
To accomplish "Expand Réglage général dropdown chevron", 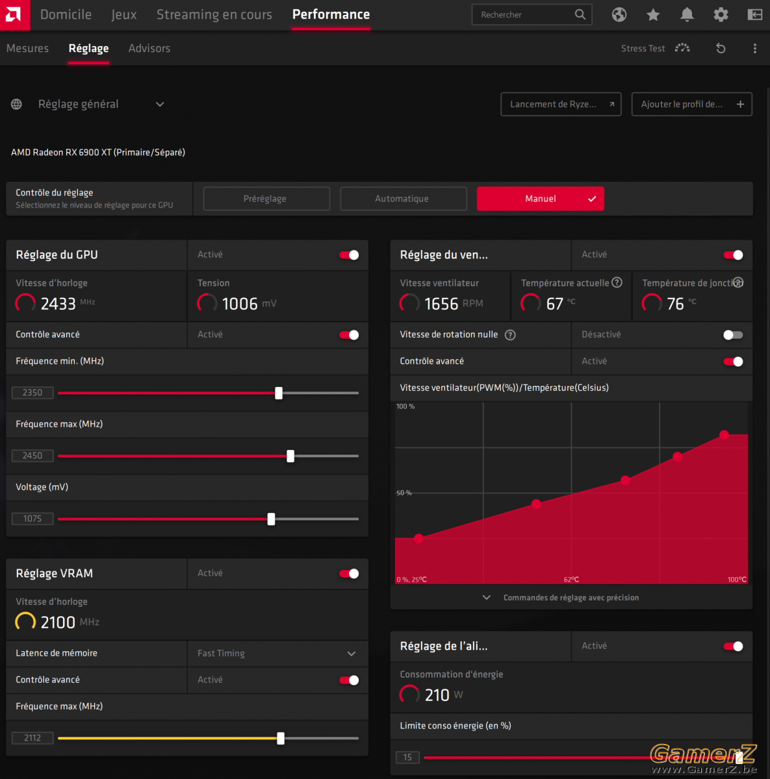I will pyautogui.click(x=160, y=104).
